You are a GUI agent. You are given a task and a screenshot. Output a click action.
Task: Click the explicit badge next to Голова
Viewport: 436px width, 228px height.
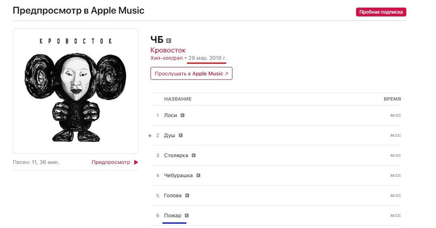187,195
